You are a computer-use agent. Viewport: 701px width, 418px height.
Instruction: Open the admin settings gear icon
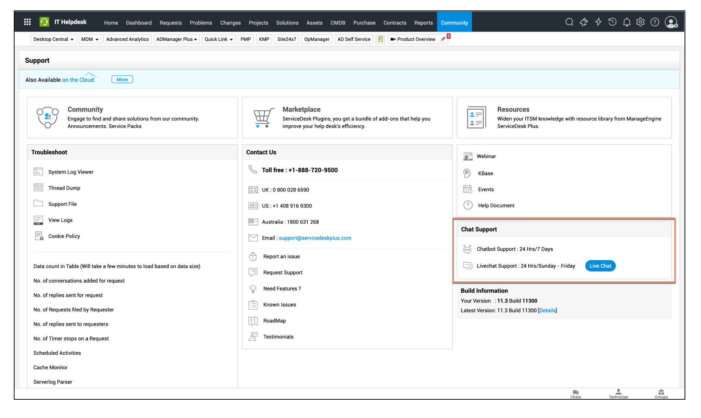[x=641, y=22]
